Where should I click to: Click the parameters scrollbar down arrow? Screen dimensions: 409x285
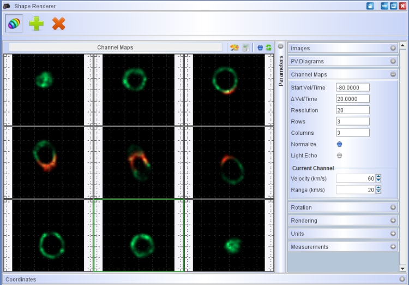click(402, 268)
